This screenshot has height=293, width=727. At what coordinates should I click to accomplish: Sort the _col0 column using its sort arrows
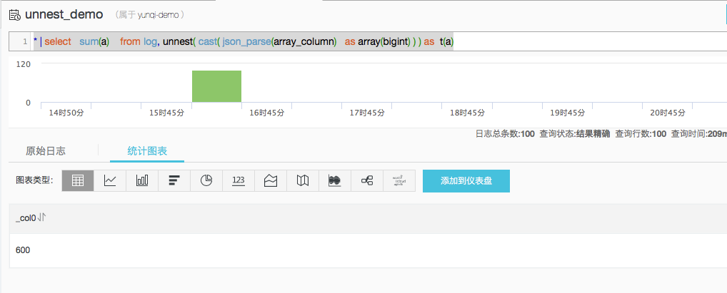click(x=41, y=217)
